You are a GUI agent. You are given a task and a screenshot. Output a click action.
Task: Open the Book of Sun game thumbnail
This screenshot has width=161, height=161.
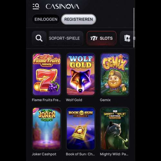click(x=80, y=128)
